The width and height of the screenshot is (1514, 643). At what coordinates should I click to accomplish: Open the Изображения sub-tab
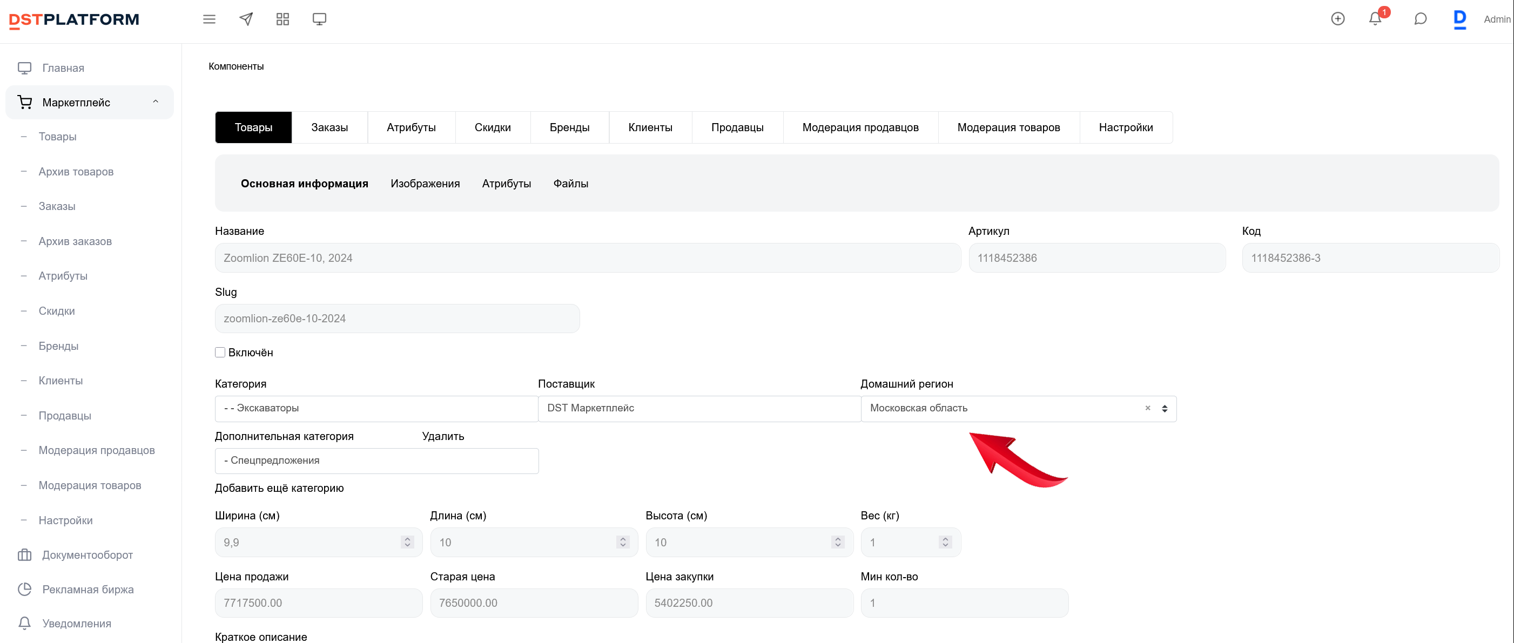coord(425,184)
